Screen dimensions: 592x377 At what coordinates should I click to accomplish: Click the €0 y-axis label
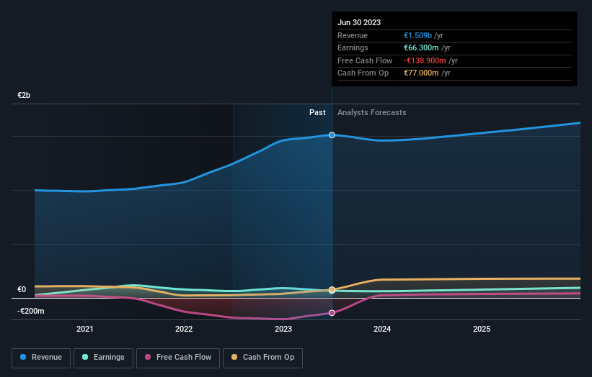[22, 290]
